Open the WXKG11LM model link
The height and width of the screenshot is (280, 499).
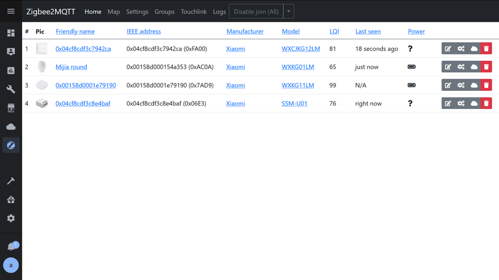point(298,85)
